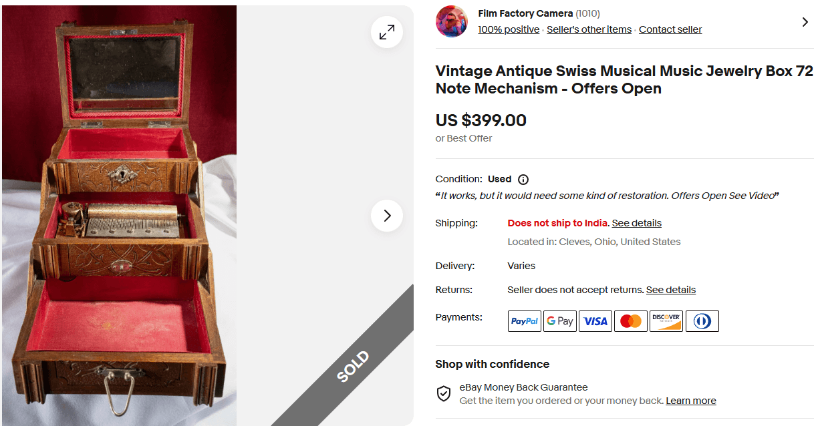Open the 100% positive feedback link
This screenshot has height=430, width=814.
[509, 29]
